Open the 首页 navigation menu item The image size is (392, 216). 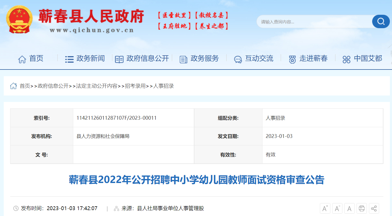click(36, 58)
